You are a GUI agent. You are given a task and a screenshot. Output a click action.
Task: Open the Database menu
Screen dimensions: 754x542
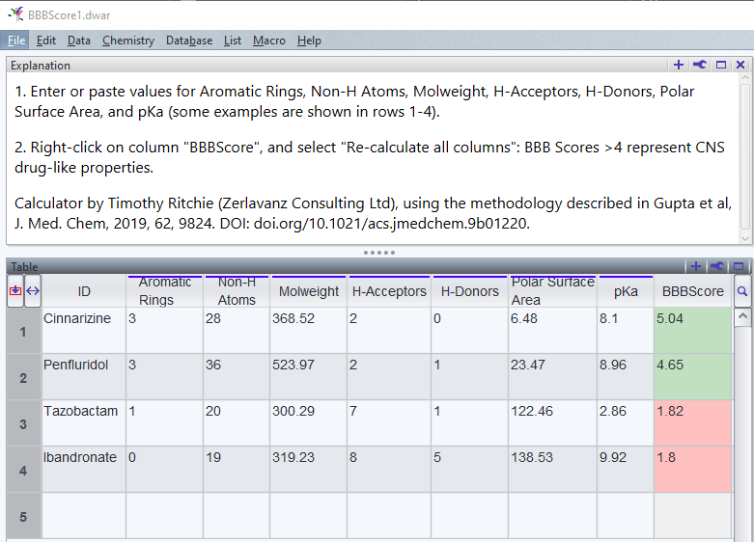pos(189,41)
